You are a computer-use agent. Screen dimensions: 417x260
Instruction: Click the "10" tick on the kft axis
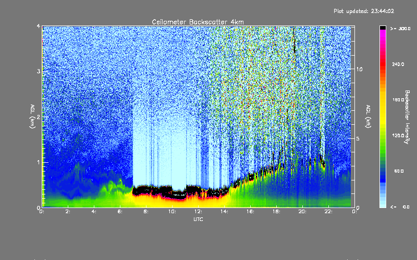pyautogui.click(x=359, y=70)
